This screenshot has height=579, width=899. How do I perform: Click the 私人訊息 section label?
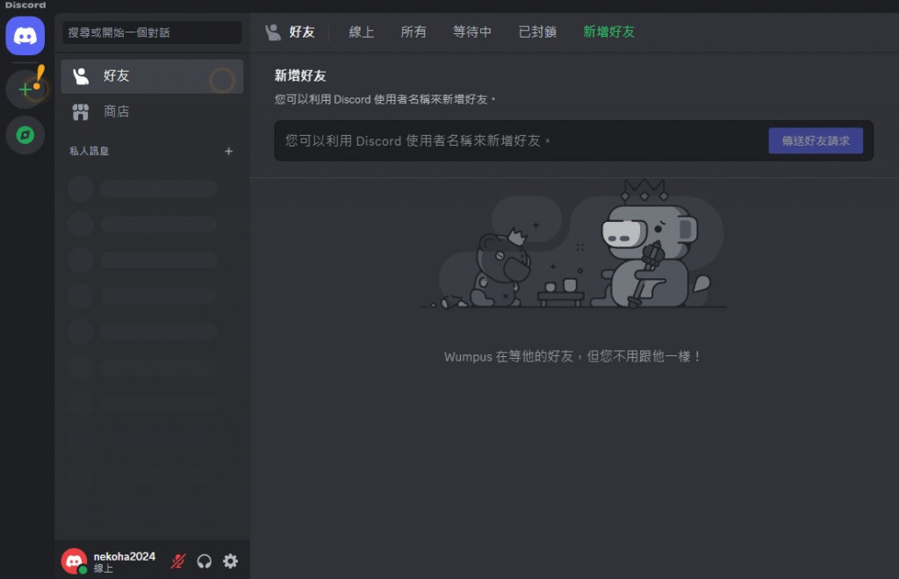89,151
